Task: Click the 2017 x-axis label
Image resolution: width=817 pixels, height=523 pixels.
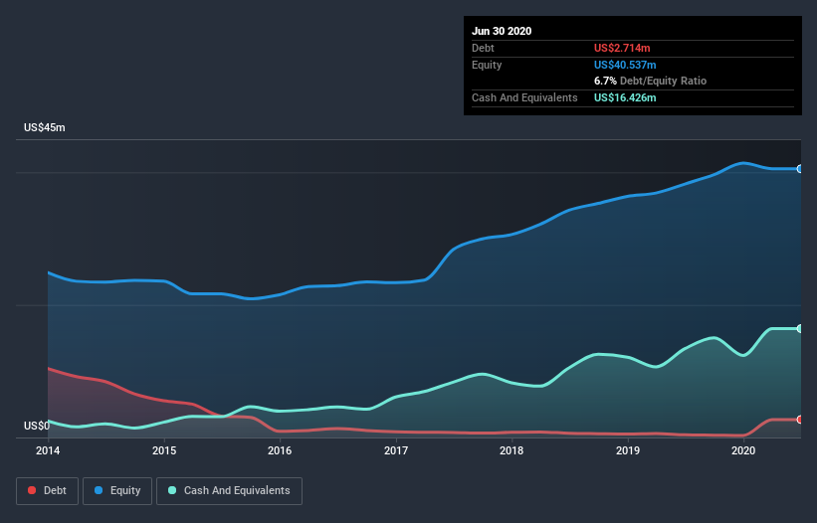Action: pyautogui.click(x=396, y=450)
